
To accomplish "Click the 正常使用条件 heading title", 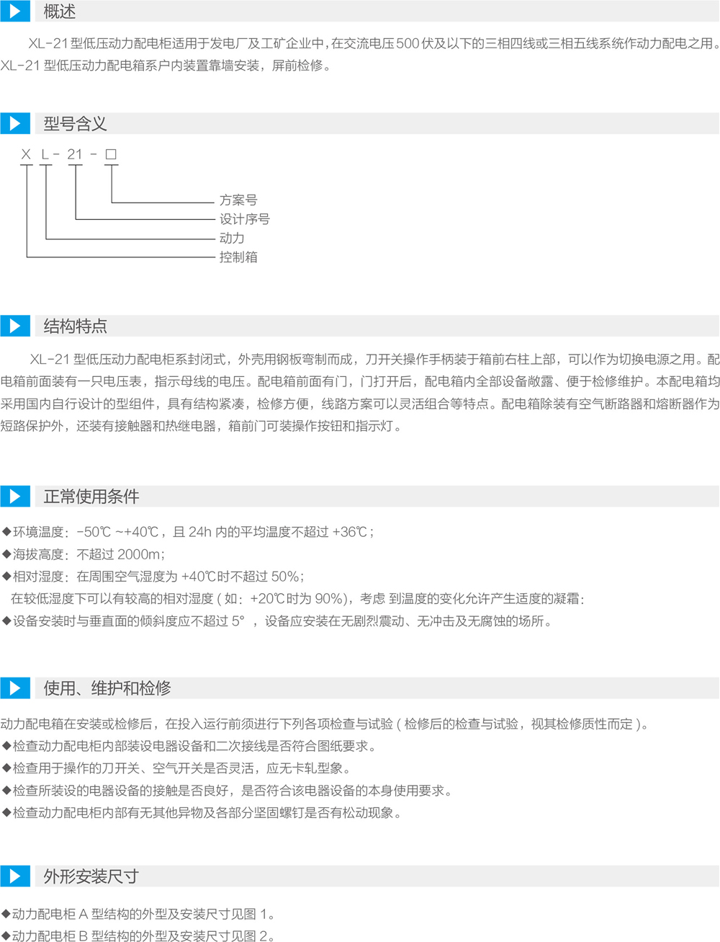I will tap(91, 497).
